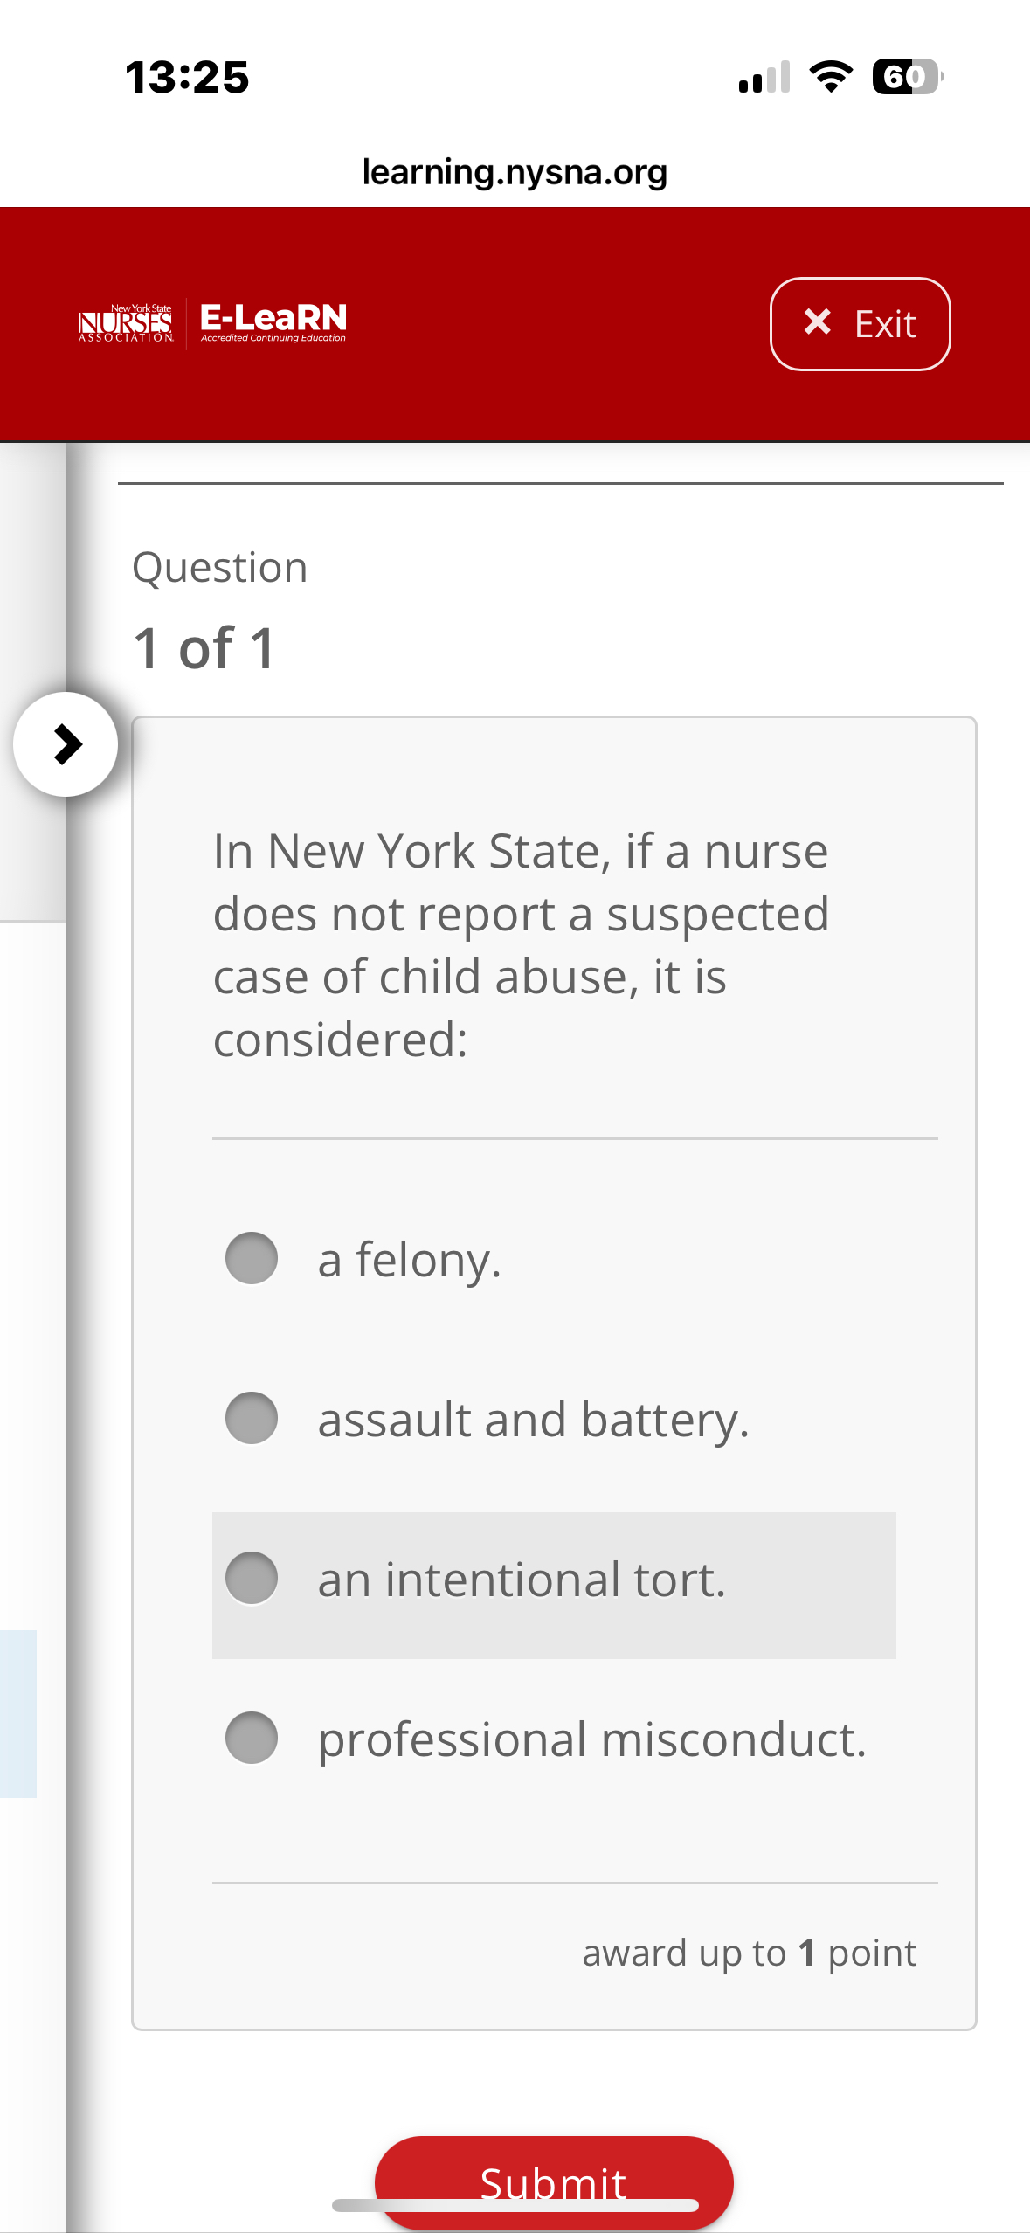Tap the Wi-Fi status icon

click(x=831, y=77)
